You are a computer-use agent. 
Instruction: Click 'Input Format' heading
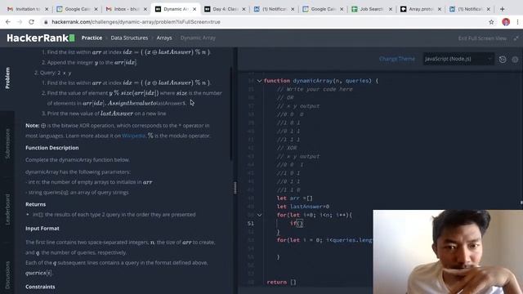pyautogui.click(x=42, y=229)
